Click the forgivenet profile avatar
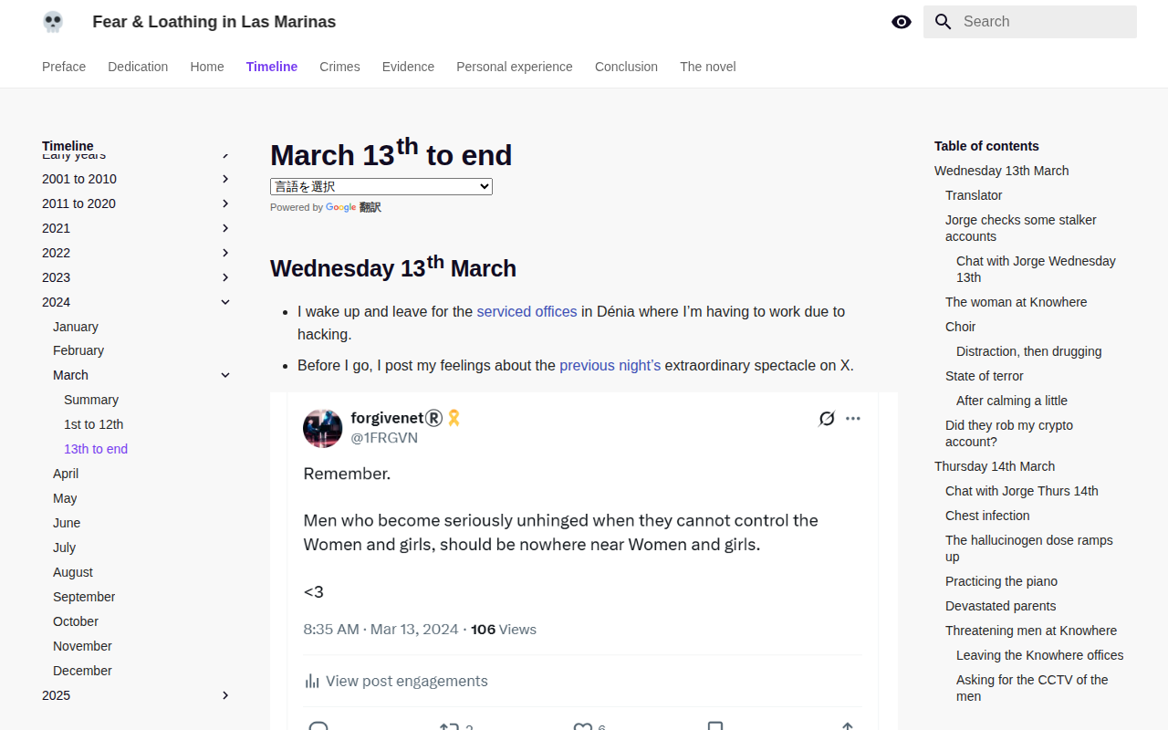The width and height of the screenshot is (1168, 730). [322, 428]
